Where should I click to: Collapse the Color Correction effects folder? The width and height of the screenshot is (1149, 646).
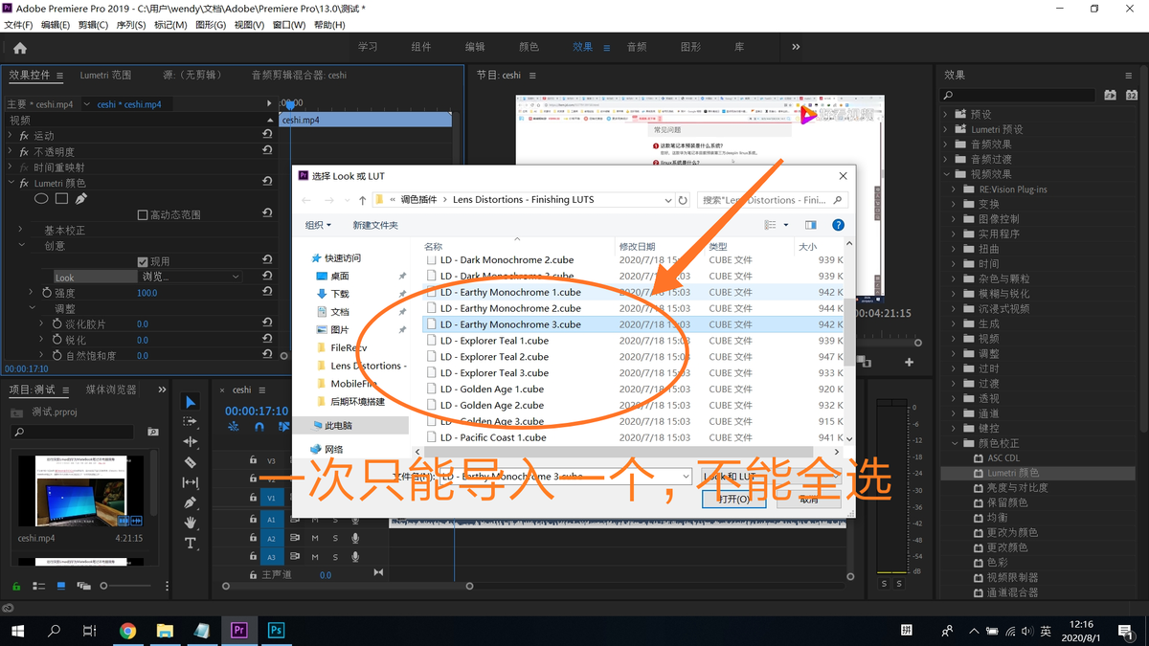click(x=954, y=443)
